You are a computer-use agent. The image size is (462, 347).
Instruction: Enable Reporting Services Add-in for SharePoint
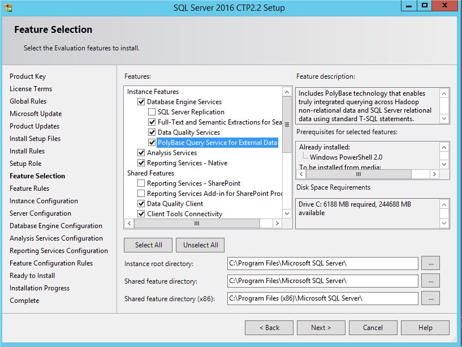pos(141,193)
